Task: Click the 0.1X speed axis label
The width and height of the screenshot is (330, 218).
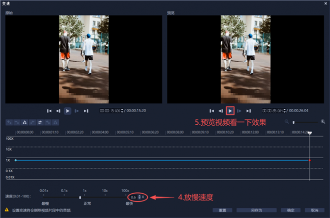Action: click(9, 171)
